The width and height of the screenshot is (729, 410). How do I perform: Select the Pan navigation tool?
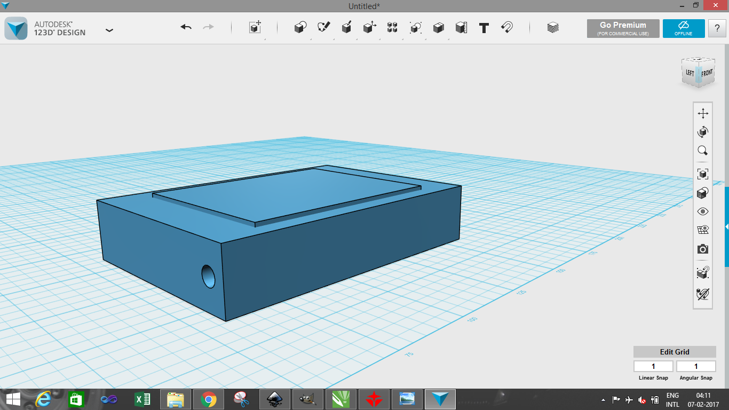point(703,113)
